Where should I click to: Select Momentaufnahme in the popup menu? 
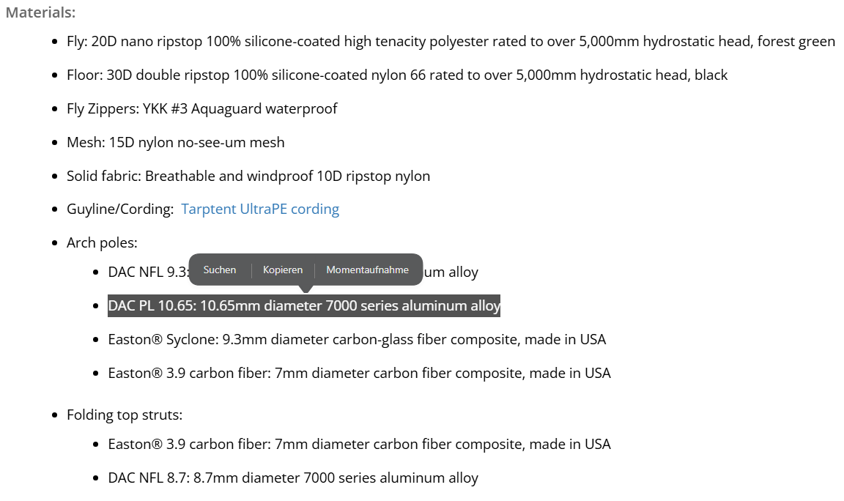click(x=367, y=270)
